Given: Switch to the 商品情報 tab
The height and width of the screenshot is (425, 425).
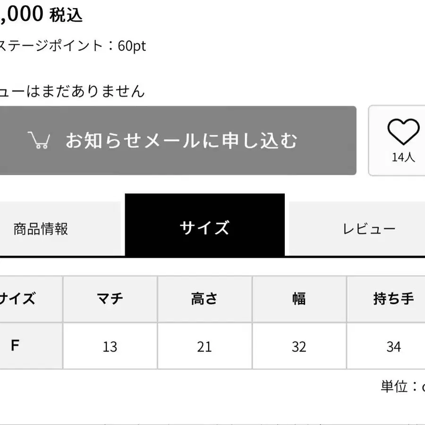Looking at the screenshot, I should [x=41, y=229].
